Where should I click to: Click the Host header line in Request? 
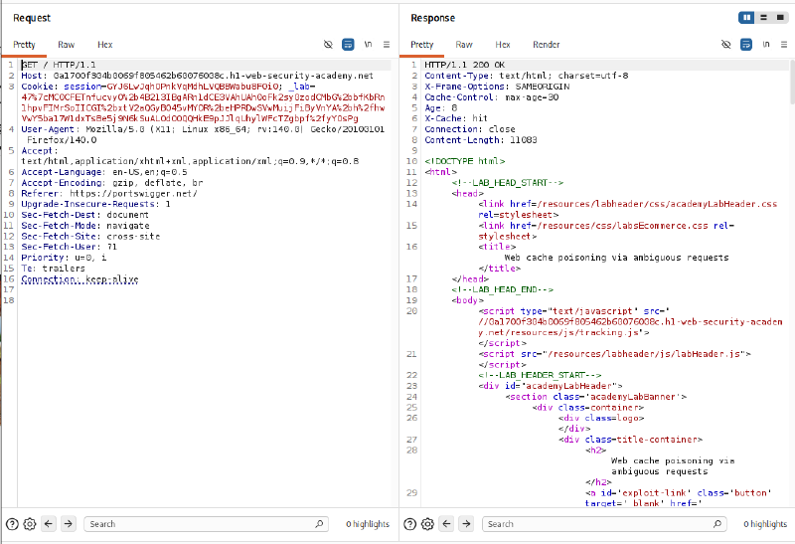pyautogui.click(x=197, y=76)
